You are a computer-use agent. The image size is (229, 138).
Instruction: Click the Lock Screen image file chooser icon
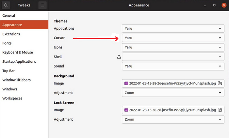(220, 110)
